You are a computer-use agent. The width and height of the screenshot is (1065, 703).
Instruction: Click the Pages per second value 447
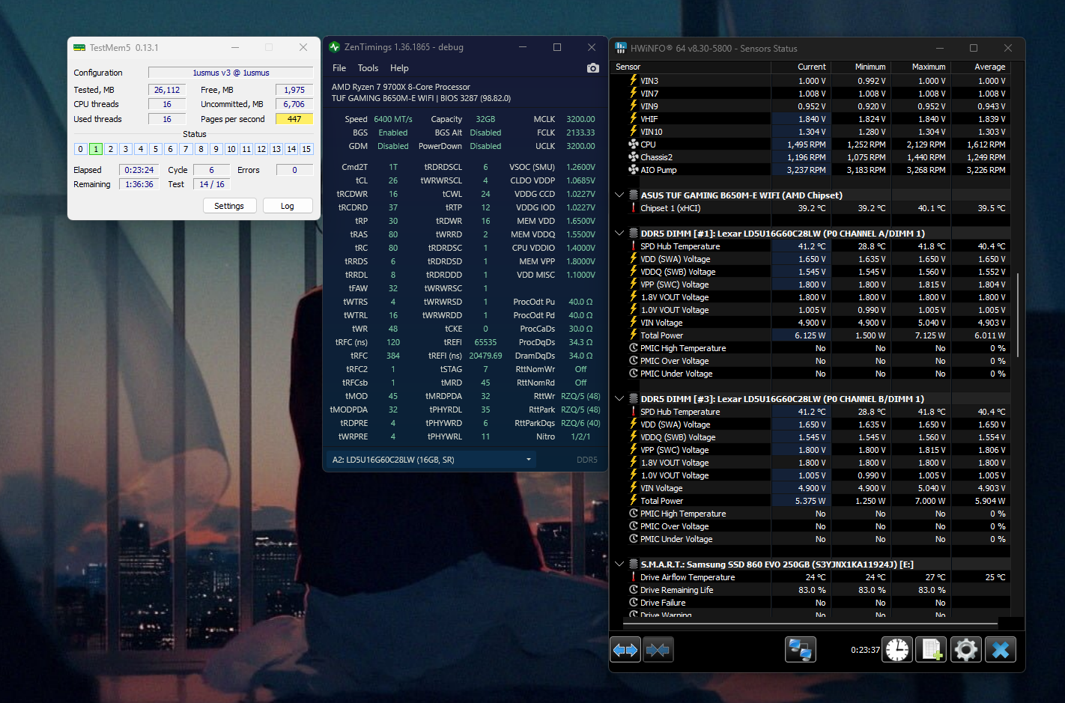click(294, 119)
